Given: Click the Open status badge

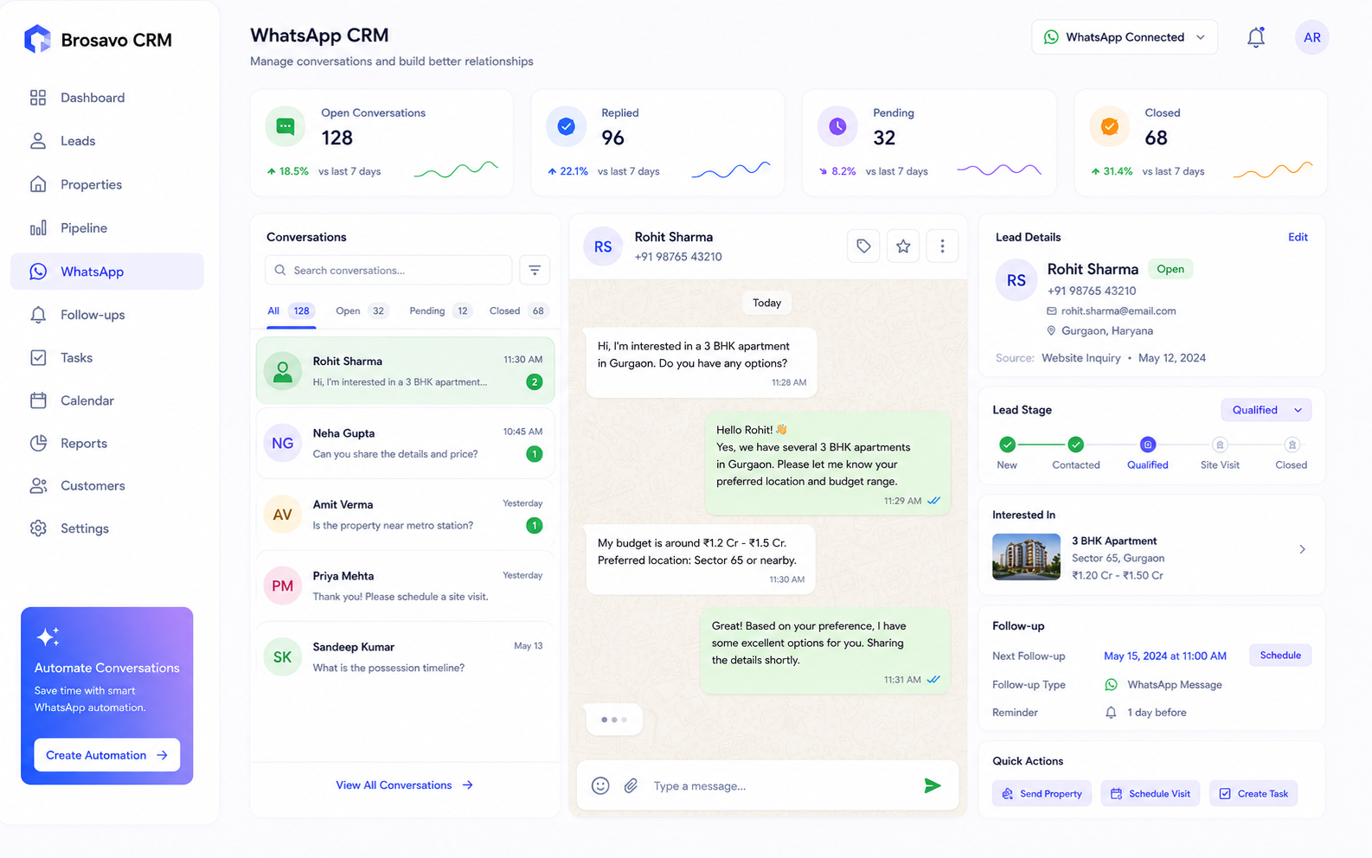Looking at the screenshot, I should (x=1170, y=269).
